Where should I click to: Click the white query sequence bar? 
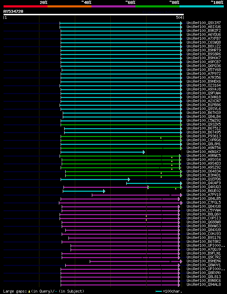coord(94,15)
